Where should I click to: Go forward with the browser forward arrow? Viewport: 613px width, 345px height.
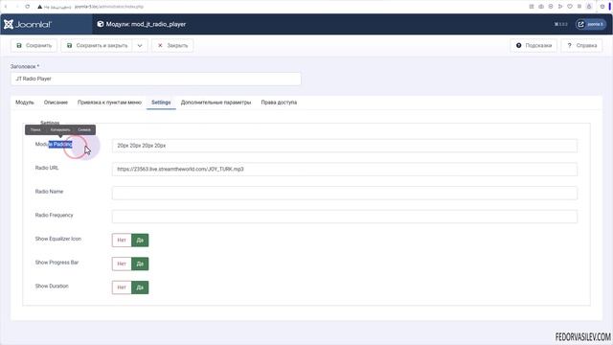pyautogui.click(x=17, y=7)
